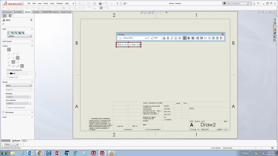Click the Home icon in top toolbar
The height and width of the screenshot is (156, 278).
[80, 3]
